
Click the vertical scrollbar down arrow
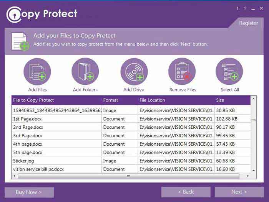tap(253, 170)
